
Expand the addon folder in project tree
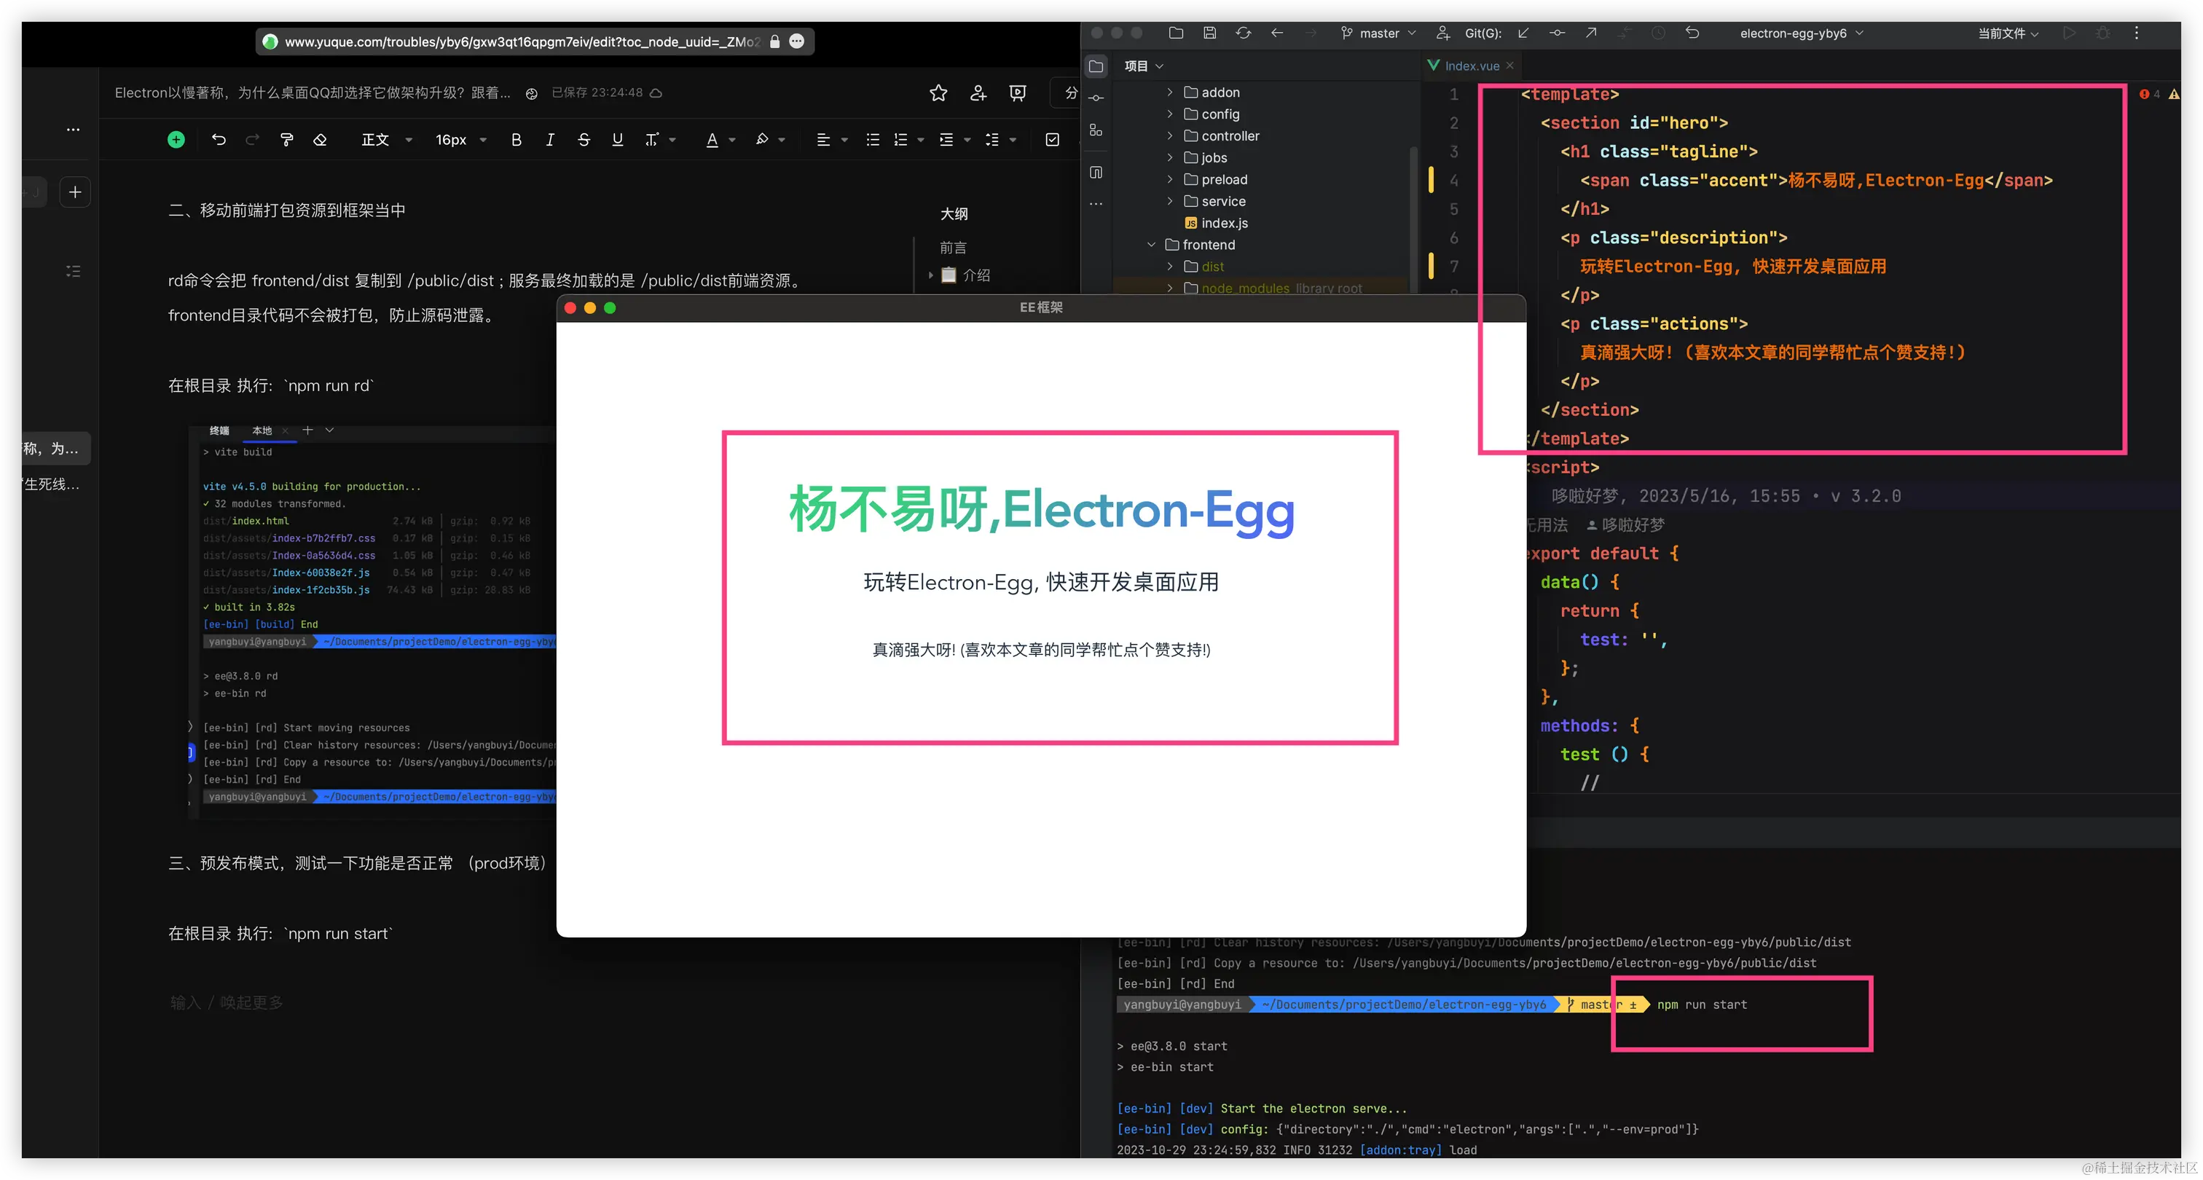pos(1169,93)
